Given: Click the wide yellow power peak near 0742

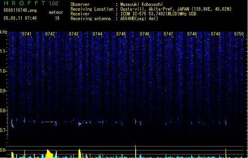Looking at the screenshot, I should coord(50,154).
